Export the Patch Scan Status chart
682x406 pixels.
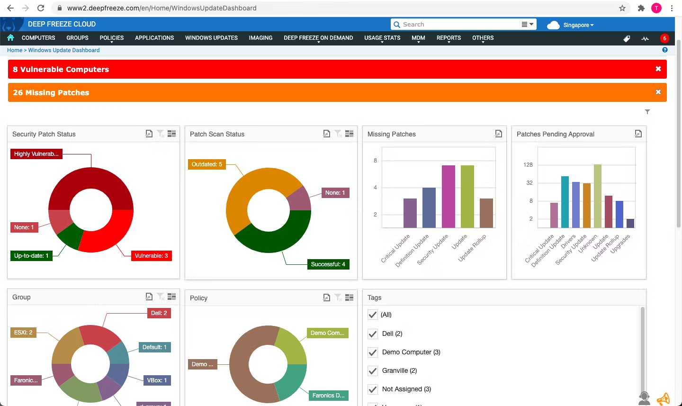327,134
